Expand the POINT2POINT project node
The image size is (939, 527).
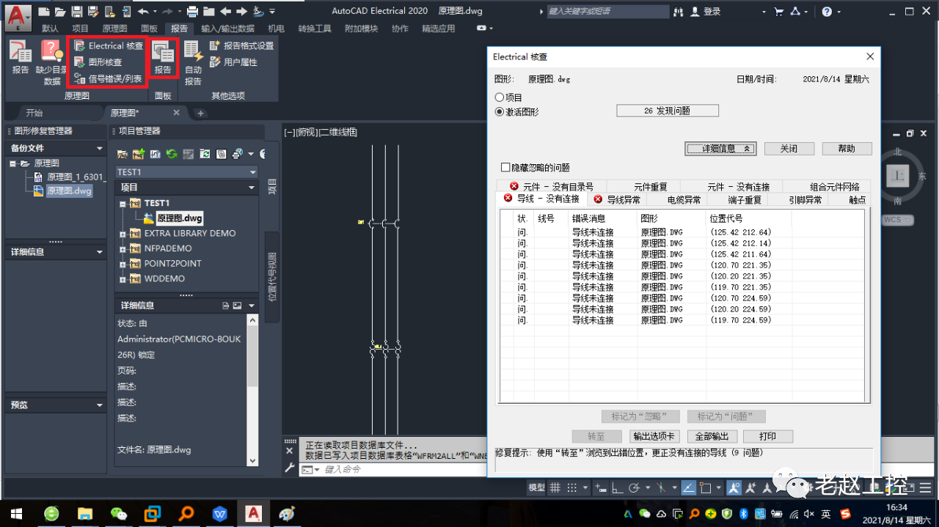(x=123, y=263)
